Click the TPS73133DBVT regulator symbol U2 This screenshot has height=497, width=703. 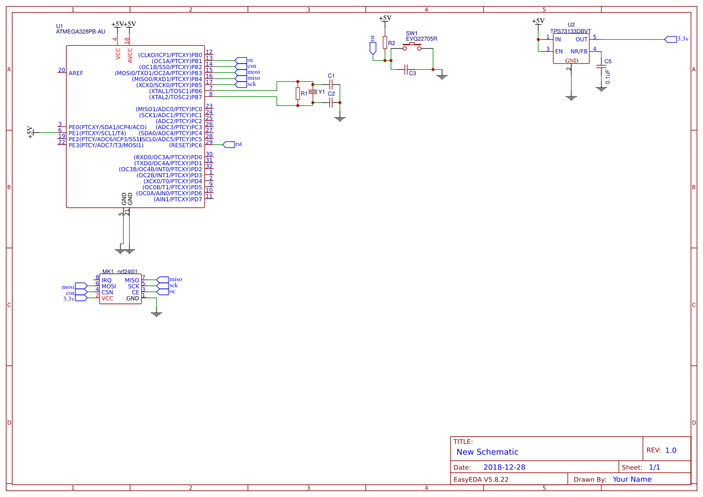coord(571,48)
